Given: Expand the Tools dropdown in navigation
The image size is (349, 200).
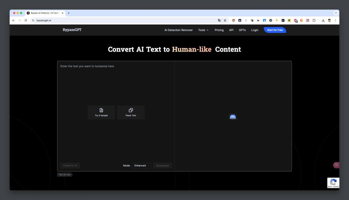Looking at the screenshot, I should click(204, 30).
